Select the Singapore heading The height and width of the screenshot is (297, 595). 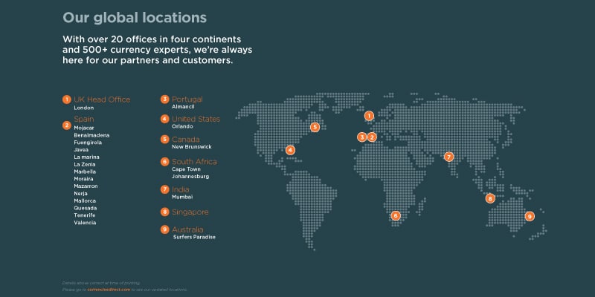[x=190, y=212]
